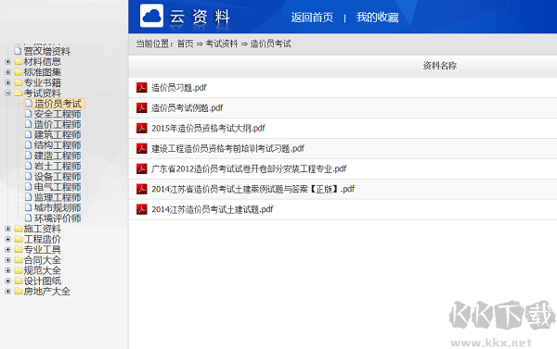The image size is (557, 349).
Task: Open 2014江苏省造价员考试土建案例试题与答案 file
Action: coord(253,189)
